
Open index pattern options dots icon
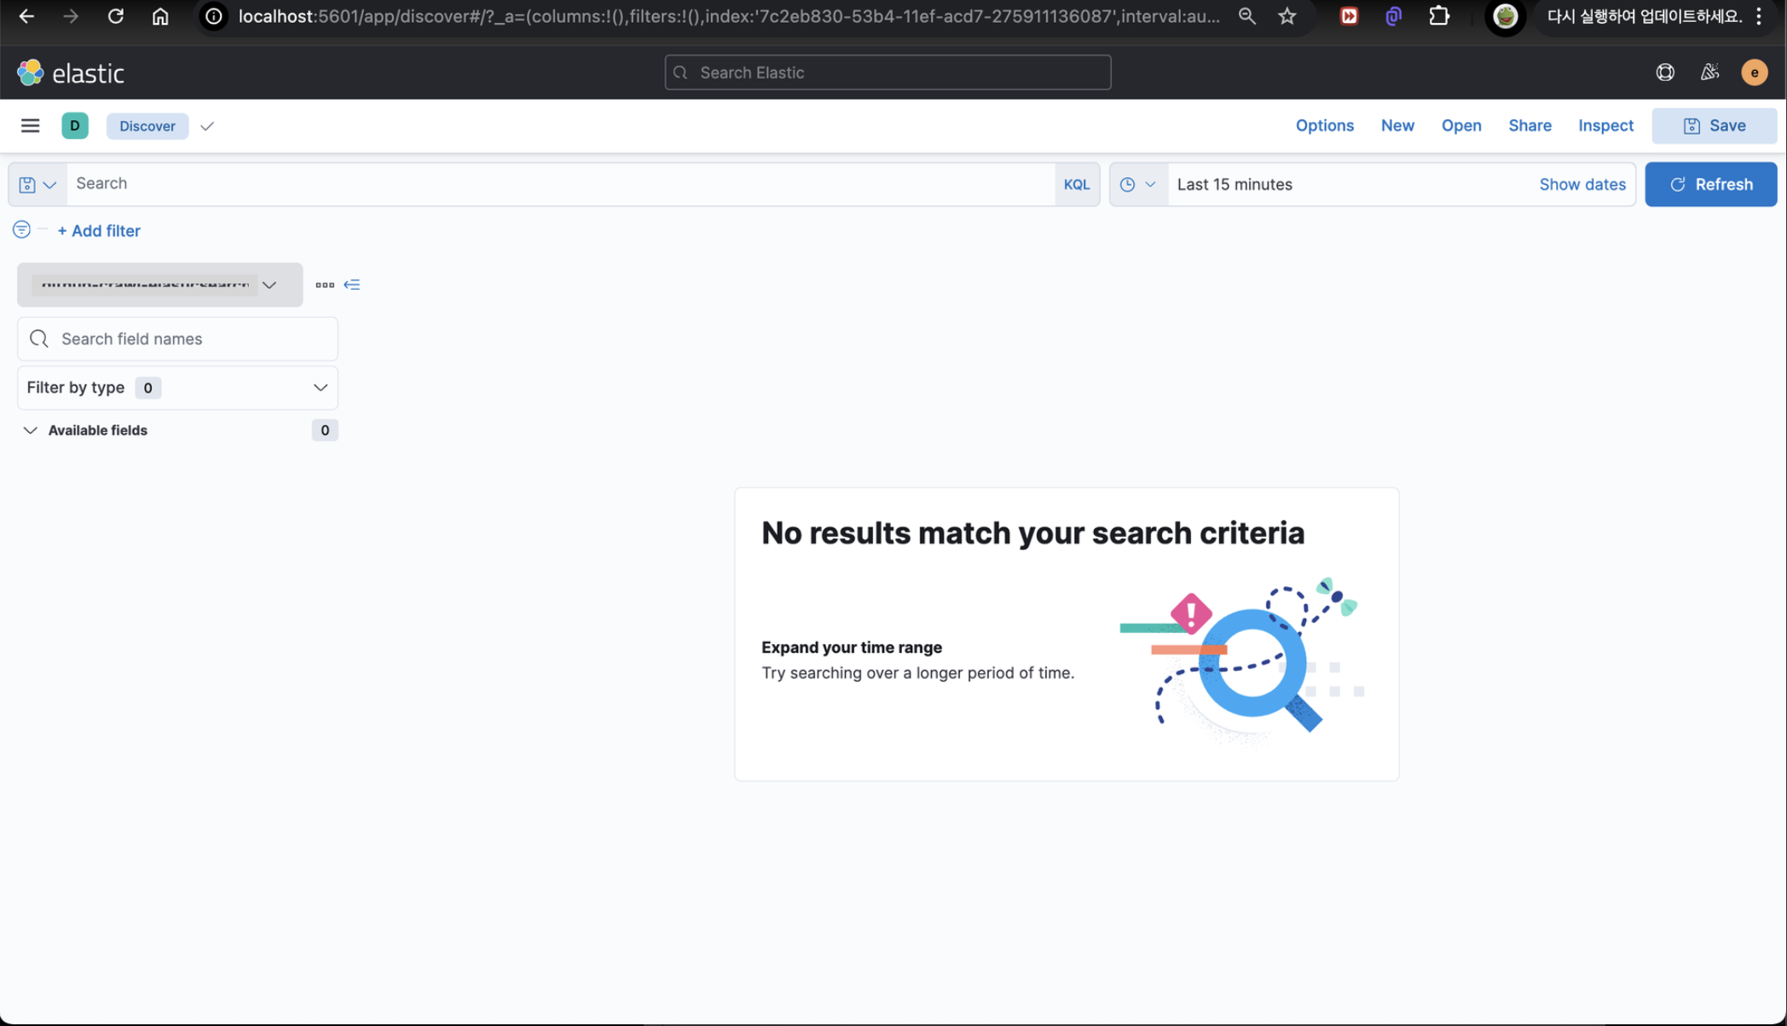[x=325, y=285]
